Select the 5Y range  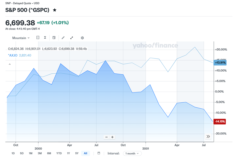pyautogui.click(x=77, y=153)
